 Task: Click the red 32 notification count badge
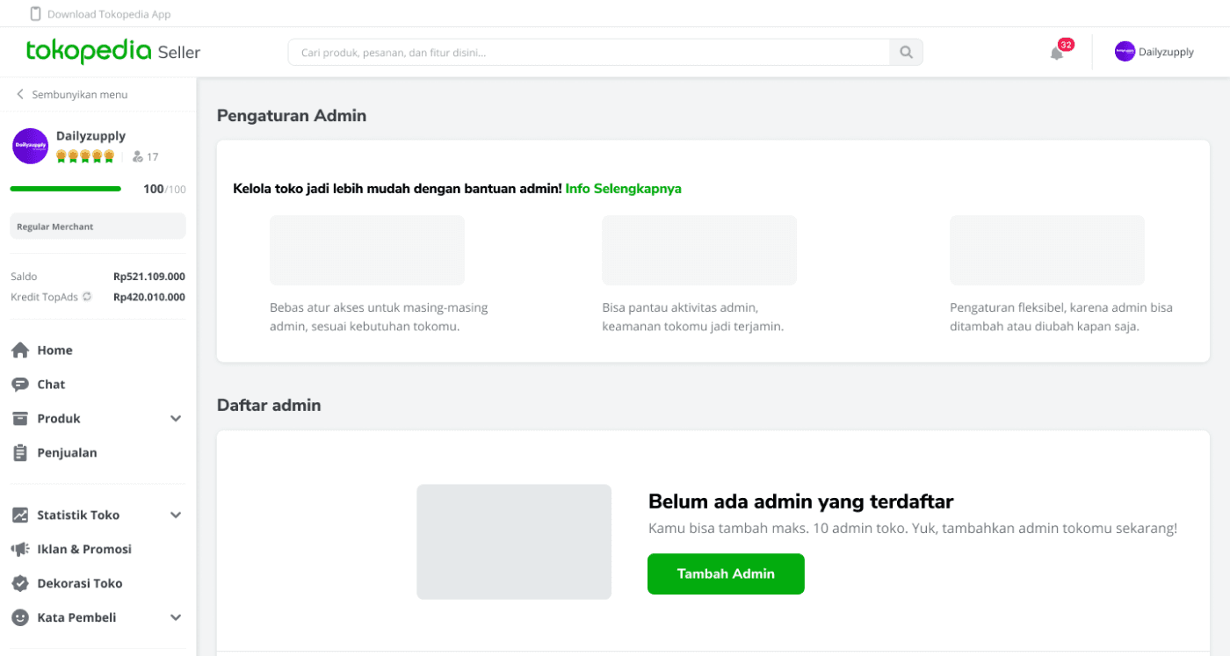[1066, 45]
